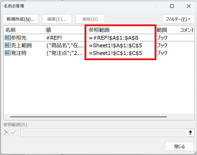Maximize the 名前の管理 dialog window
The width and height of the screenshot is (197, 155).
coord(172,6)
